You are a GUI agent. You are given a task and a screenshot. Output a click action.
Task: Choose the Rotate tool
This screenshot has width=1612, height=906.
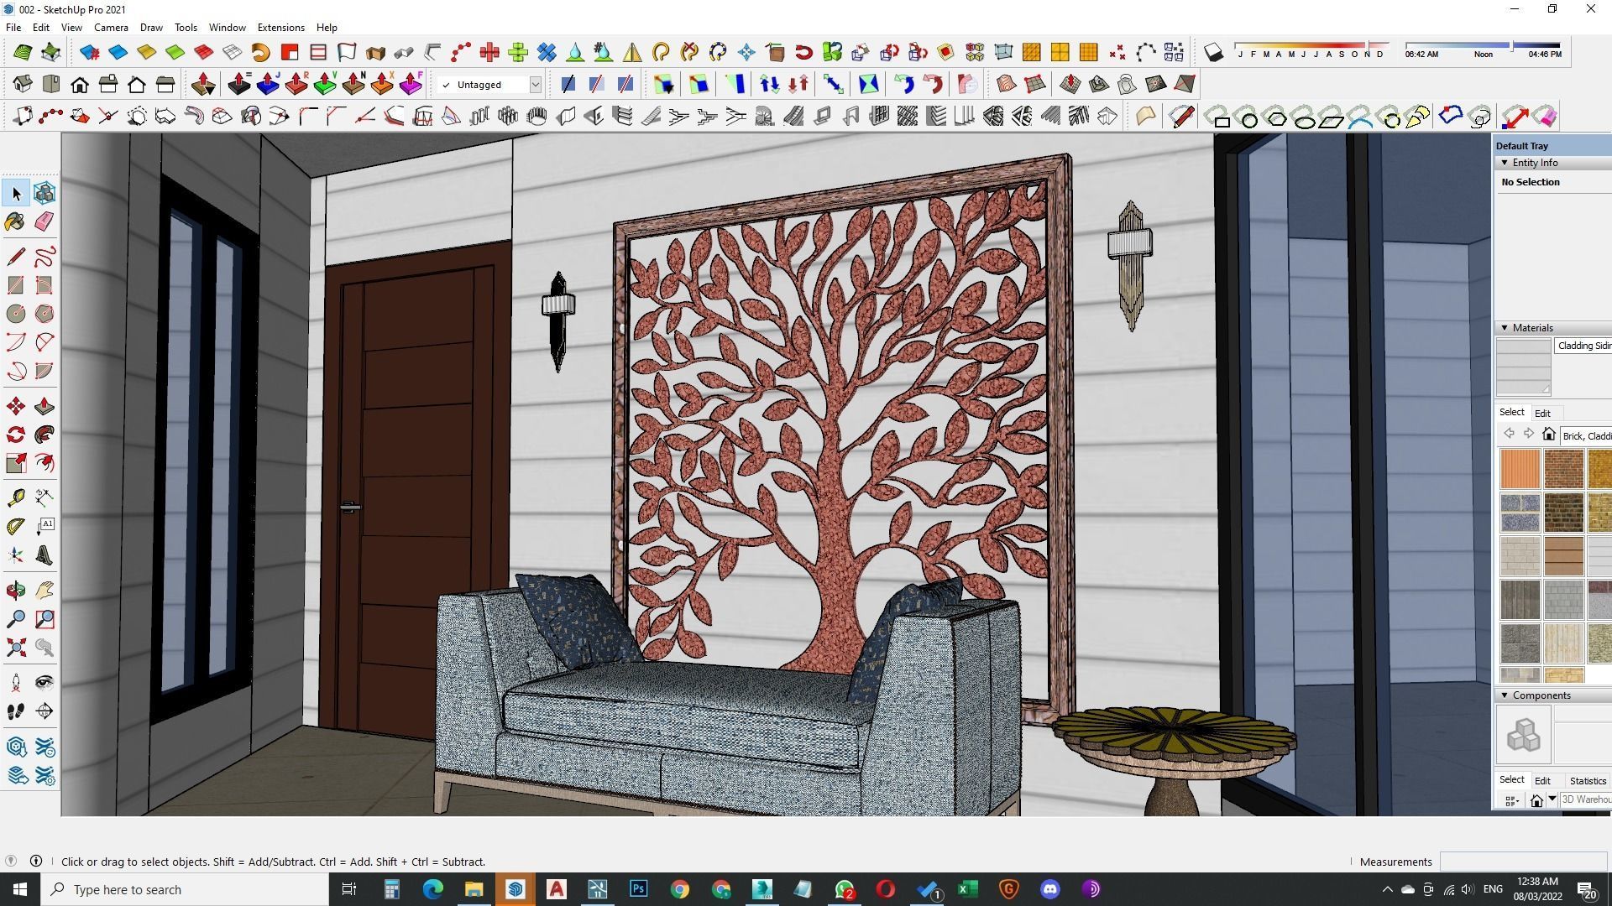[x=15, y=435]
